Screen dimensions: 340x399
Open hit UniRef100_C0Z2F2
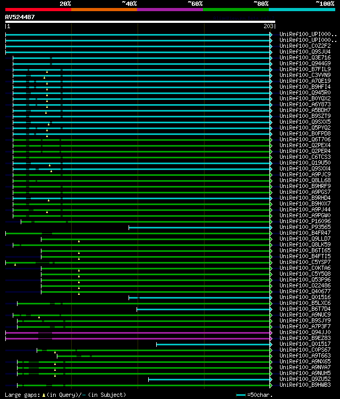pos(305,46)
